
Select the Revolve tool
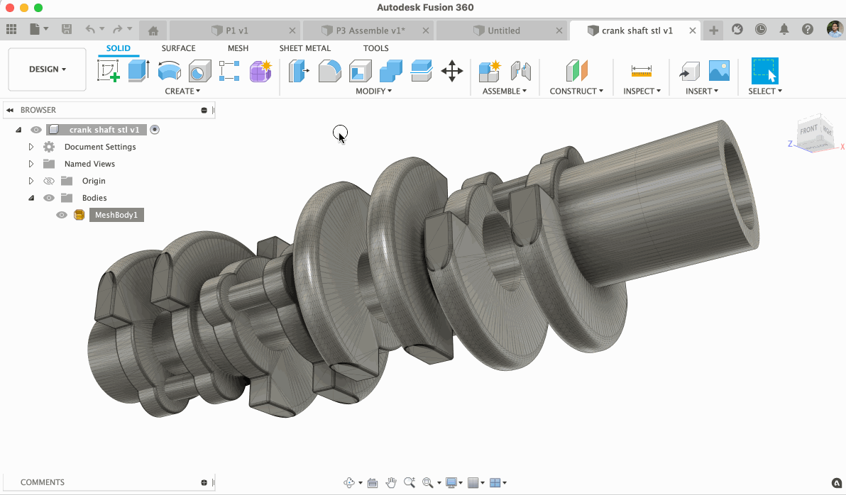coord(169,71)
